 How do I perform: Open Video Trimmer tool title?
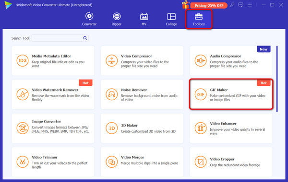click(x=45, y=157)
